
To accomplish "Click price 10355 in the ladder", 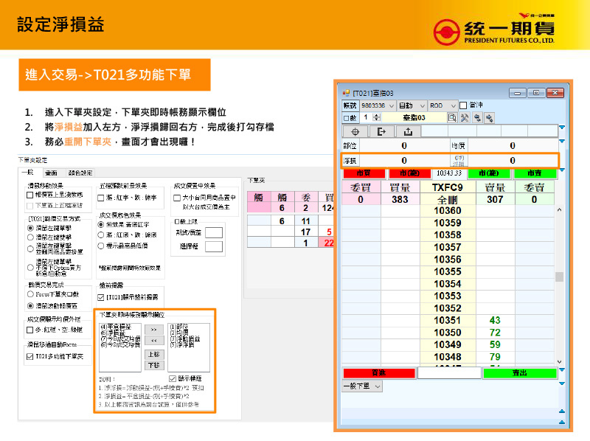I will 448,271.
